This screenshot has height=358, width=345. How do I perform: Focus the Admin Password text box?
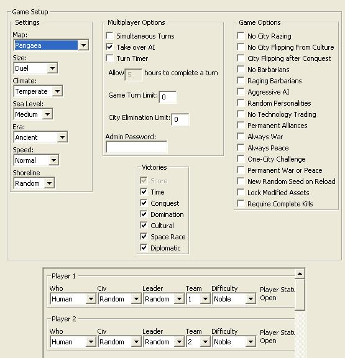click(137, 147)
